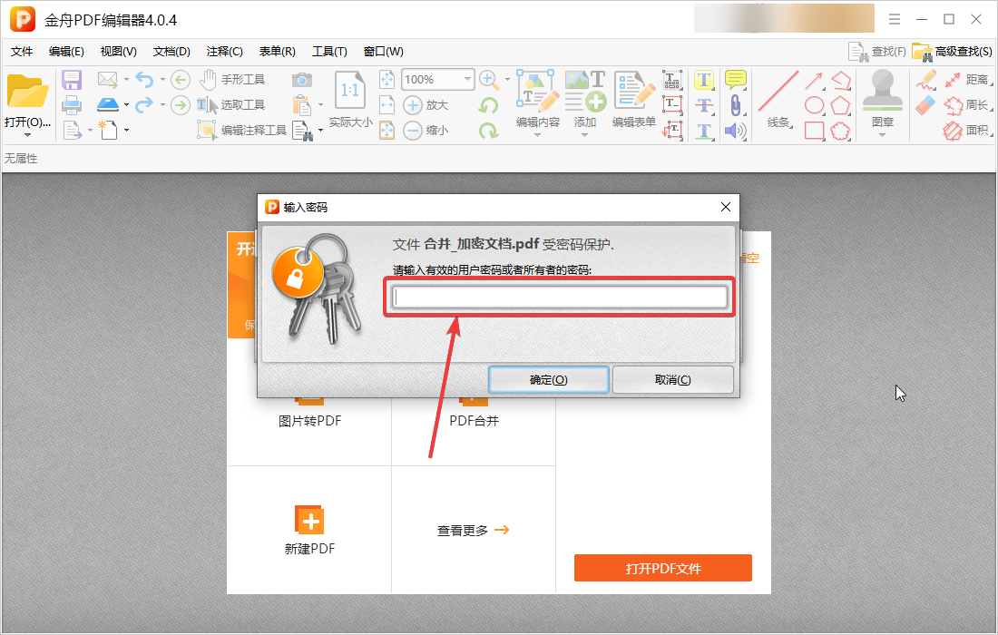Expand the 编辑内容 dropdown arrow
Screen dimensions: 998x635
click(537, 135)
